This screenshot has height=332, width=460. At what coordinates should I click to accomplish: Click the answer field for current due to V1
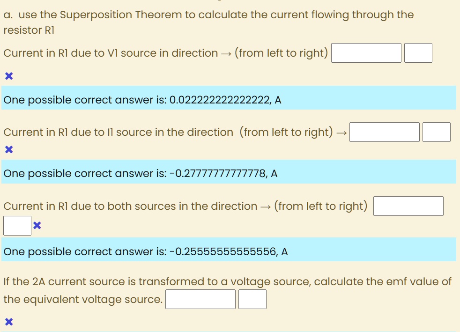point(366,52)
